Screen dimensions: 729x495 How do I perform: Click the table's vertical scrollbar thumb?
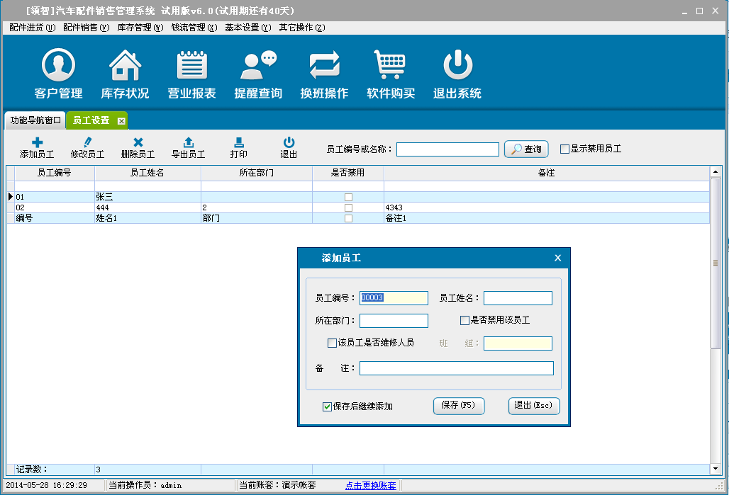716,263
